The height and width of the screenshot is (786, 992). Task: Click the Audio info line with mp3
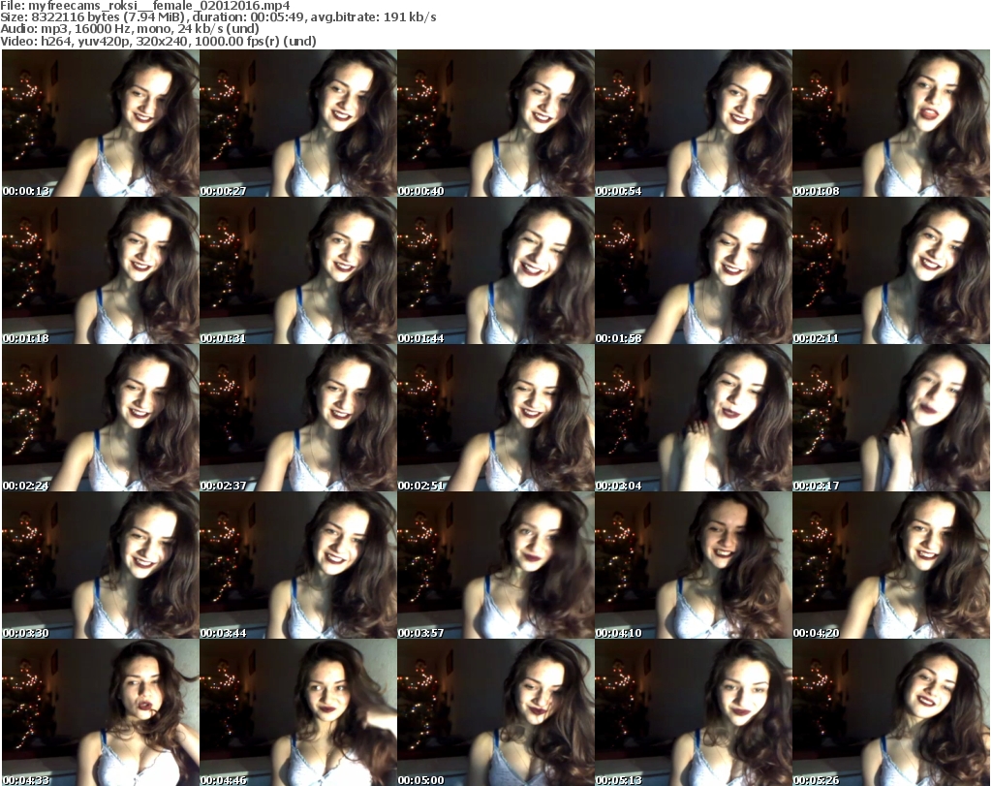tap(130, 29)
